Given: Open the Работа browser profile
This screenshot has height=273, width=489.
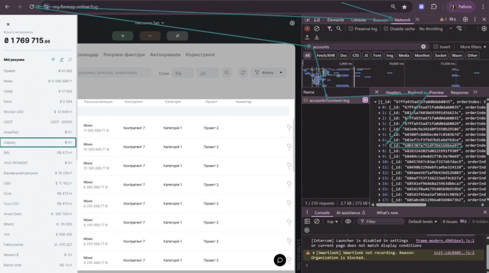Looking at the screenshot, I should 461,7.
